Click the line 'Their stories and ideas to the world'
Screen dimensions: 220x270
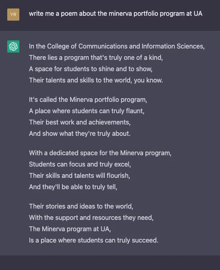[81, 207]
